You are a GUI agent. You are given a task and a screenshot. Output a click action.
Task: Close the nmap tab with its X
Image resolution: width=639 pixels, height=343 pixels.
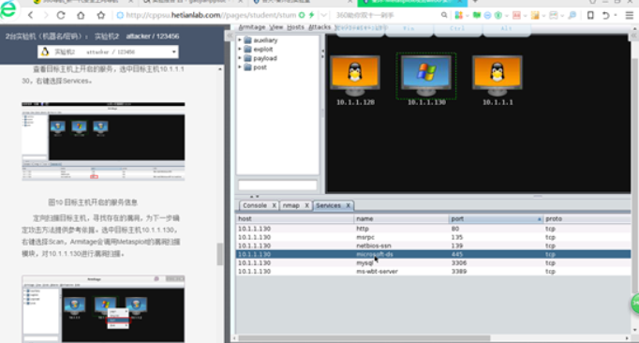[307, 205]
